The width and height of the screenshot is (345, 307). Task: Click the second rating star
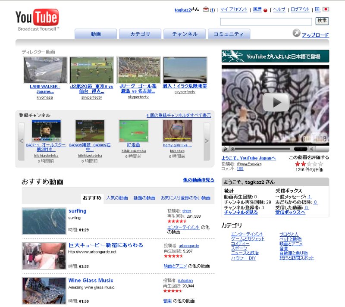point(303,164)
